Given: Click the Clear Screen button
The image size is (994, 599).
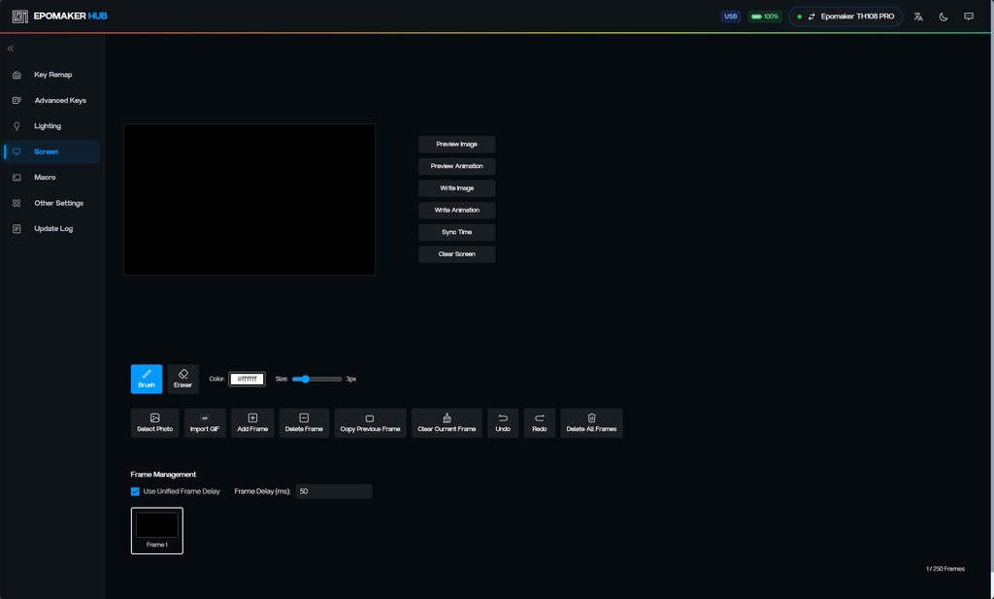Looking at the screenshot, I should coord(456,254).
